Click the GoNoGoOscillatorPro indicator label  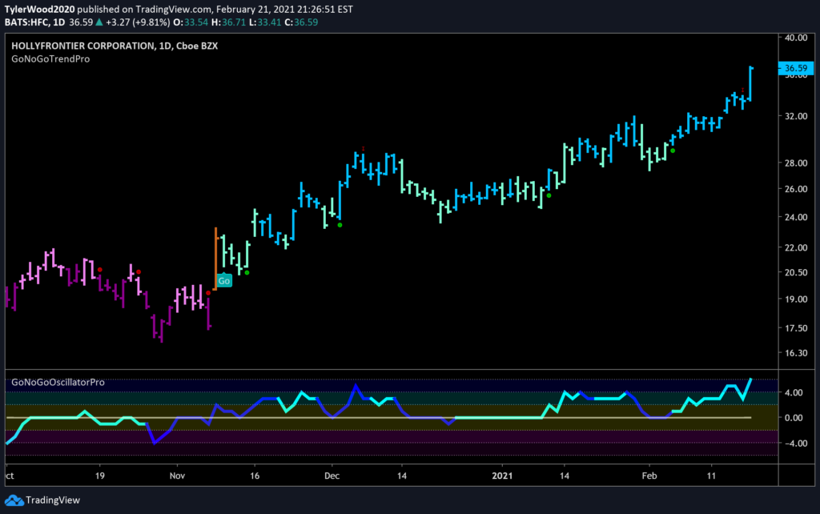(x=58, y=382)
